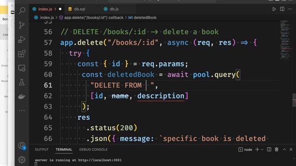Image resolution: width=296 pixels, height=166 pixels.
Task: Close the terminal panel
Action: [291, 149]
